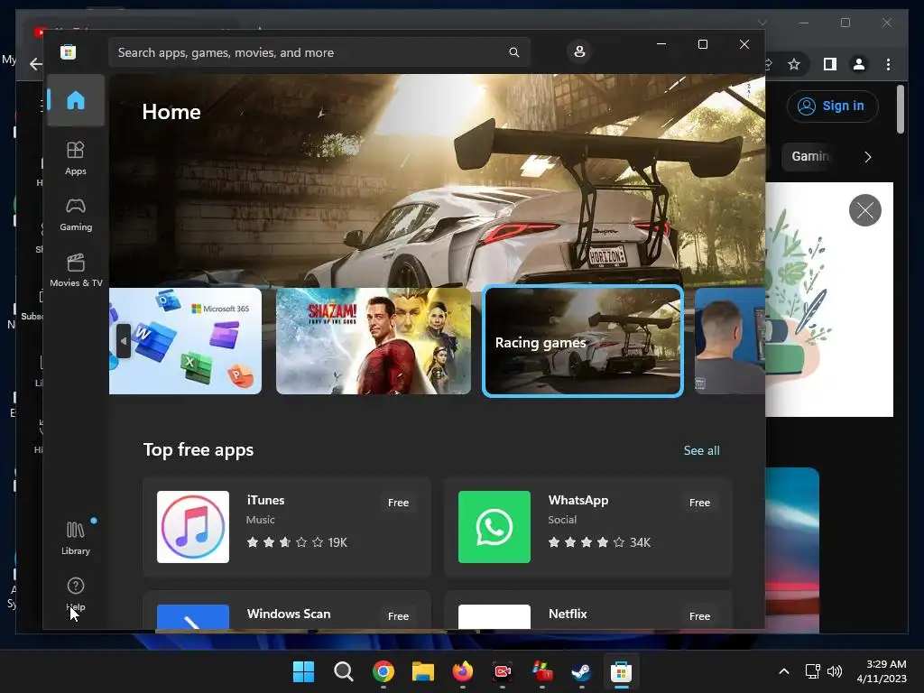The height and width of the screenshot is (693, 924).
Task: Open Chrome tab search dropdown
Action: (x=762, y=23)
